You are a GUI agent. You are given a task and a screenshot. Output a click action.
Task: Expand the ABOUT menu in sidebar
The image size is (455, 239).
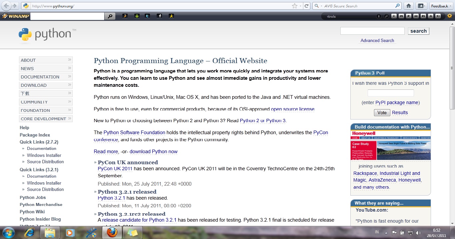pyautogui.click(x=46, y=60)
